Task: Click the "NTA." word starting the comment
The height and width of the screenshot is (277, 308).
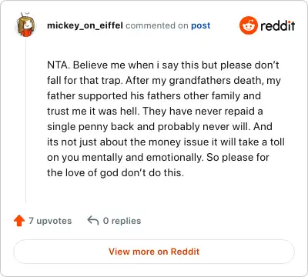Action: pyautogui.click(x=59, y=65)
